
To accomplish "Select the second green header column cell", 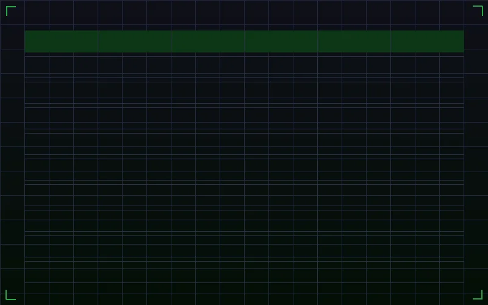I will click(x=134, y=41).
